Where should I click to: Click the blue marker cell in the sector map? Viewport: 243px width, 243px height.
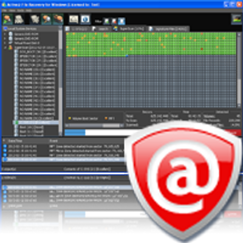click(x=127, y=55)
